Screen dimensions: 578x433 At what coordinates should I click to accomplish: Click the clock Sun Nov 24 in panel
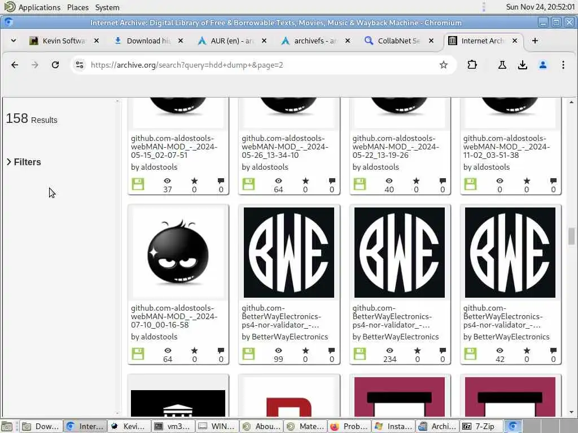click(540, 7)
